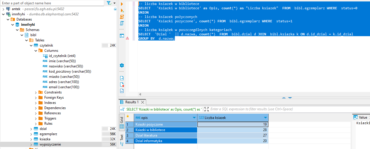
Task: Collapse the Tables node
Action: click(26, 40)
